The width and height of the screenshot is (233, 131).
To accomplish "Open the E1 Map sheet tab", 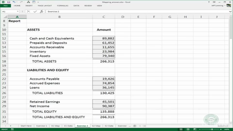I will pyautogui.click(x=55, y=126).
